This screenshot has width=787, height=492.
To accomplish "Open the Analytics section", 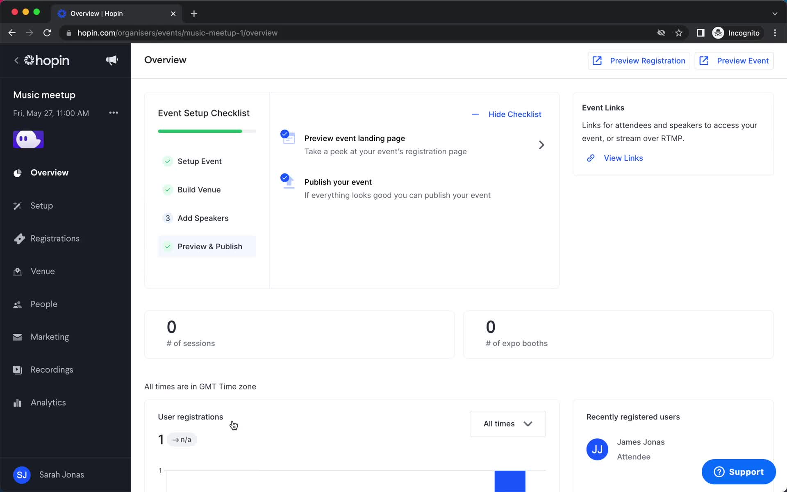I will pos(48,403).
